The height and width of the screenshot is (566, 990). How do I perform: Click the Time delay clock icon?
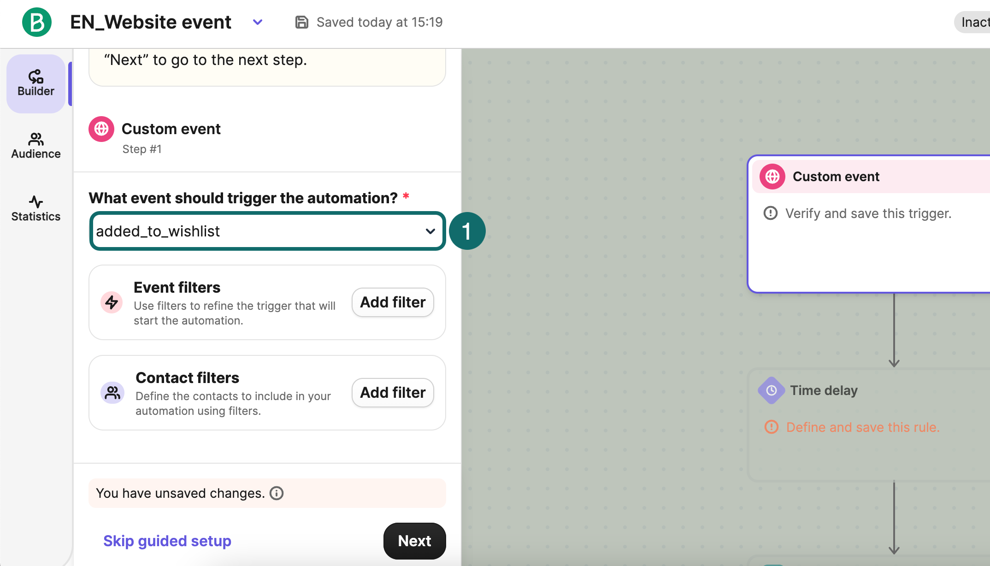tap(772, 390)
